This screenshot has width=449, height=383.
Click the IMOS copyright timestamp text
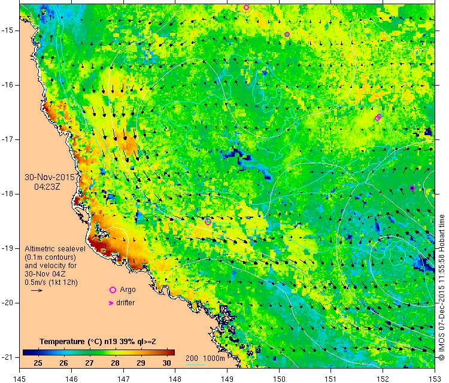click(442, 287)
